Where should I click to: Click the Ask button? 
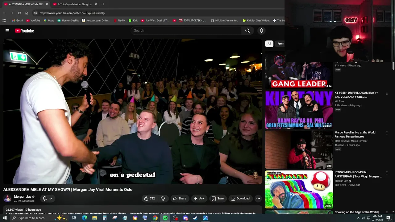tap(199, 198)
